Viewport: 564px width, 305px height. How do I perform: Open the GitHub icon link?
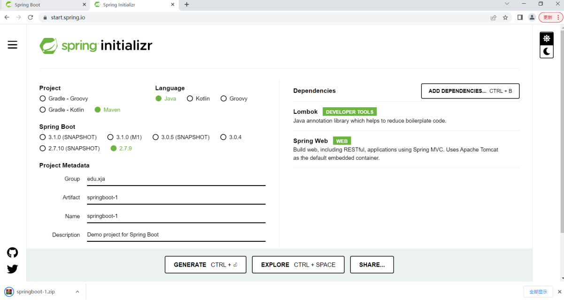coord(13,253)
